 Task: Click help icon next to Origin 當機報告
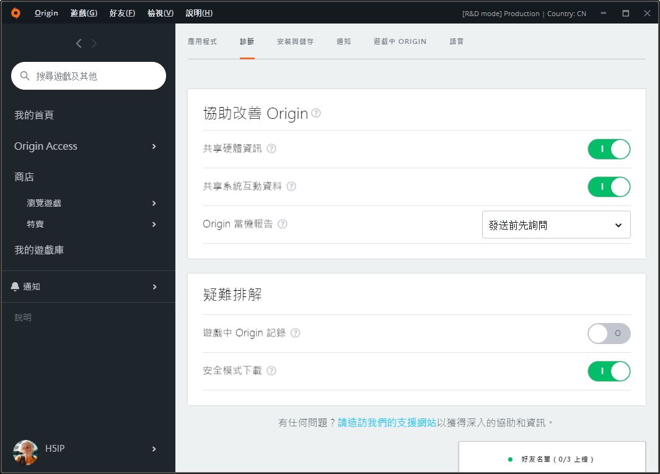coord(283,224)
